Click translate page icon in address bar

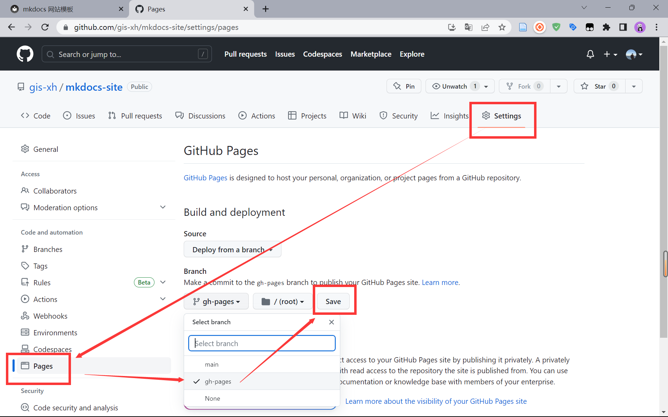pyautogui.click(x=469, y=27)
